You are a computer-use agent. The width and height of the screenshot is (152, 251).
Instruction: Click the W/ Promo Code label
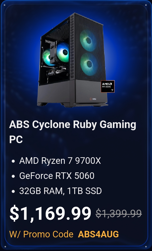[41, 234]
